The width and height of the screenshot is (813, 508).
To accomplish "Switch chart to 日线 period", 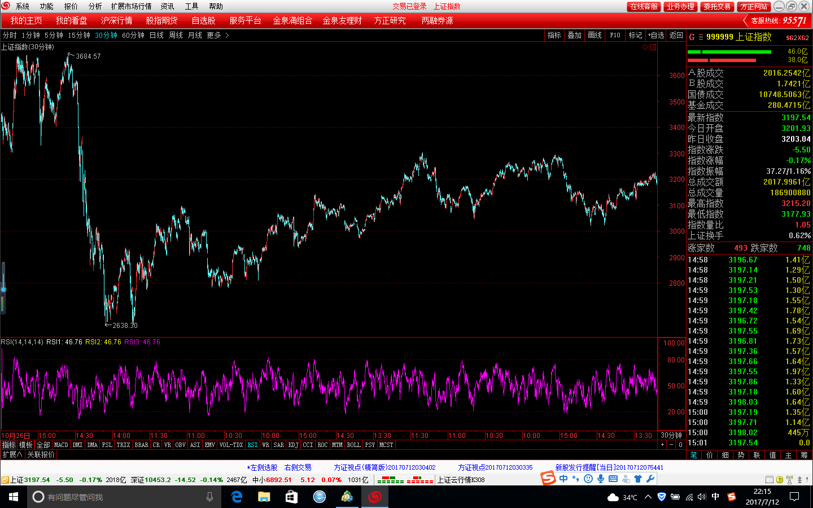I will pyautogui.click(x=156, y=35).
